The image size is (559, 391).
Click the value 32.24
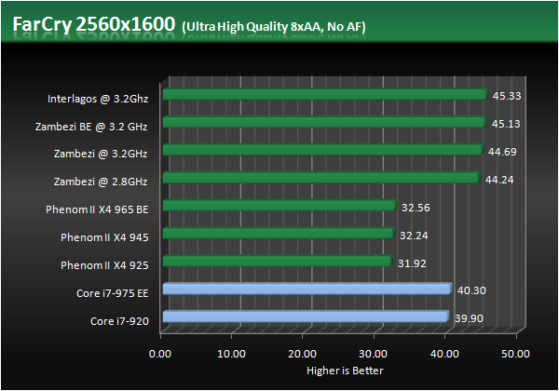(x=414, y=236)
